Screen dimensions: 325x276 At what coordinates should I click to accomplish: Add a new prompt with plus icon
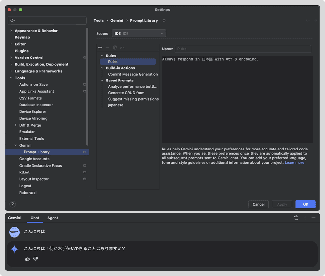(x=100, y=48)
